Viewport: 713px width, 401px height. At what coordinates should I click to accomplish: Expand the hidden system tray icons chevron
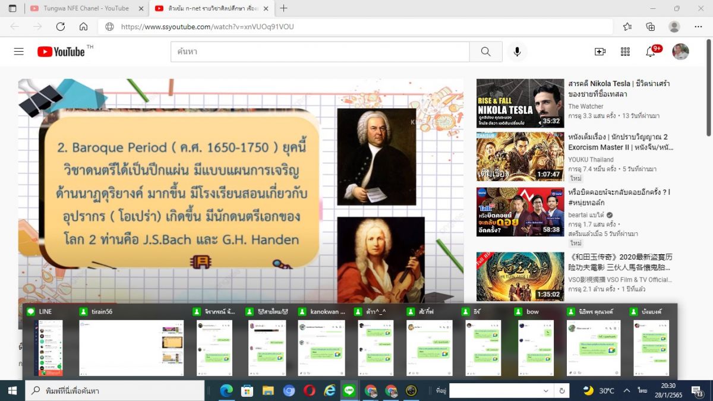[x=626, y=390]
